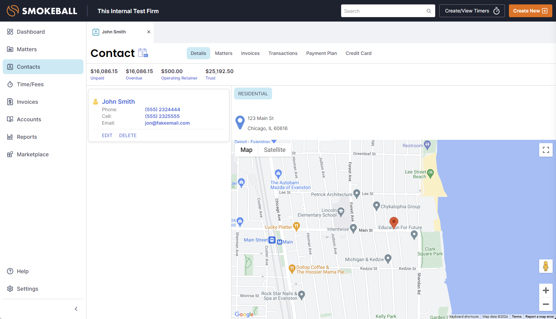556x319 pixels.
Task: Click the blue location pin icon
Action: pos(240,122)
